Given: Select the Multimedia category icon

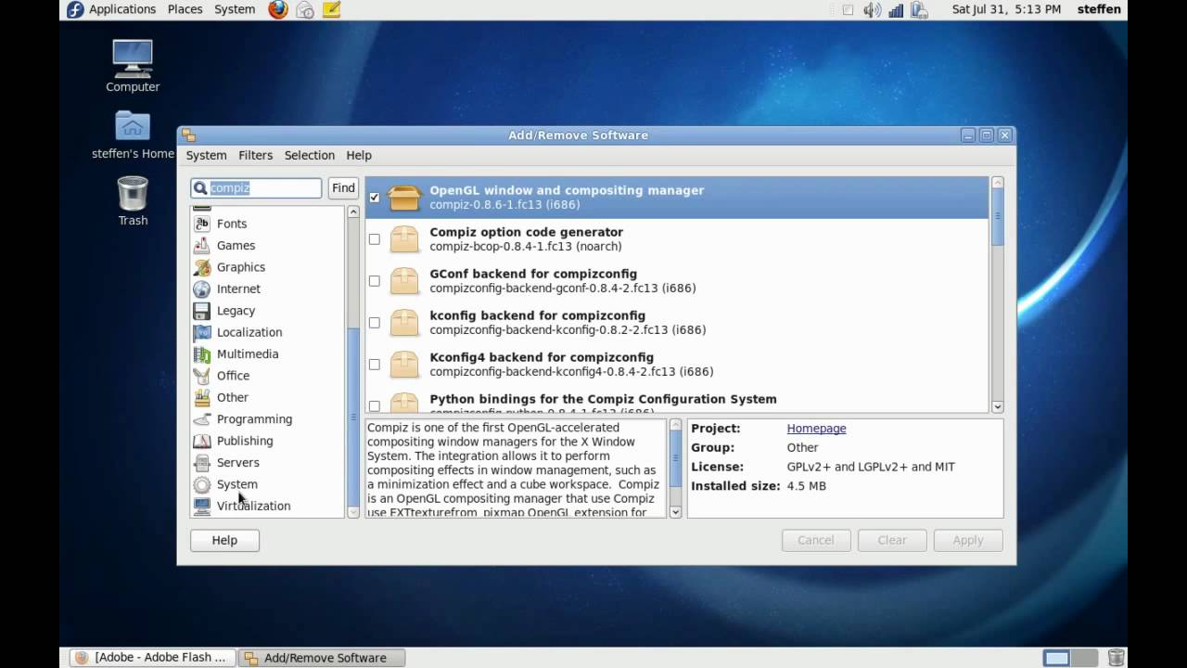Looking at the screenshot, I should pos(201,353).
